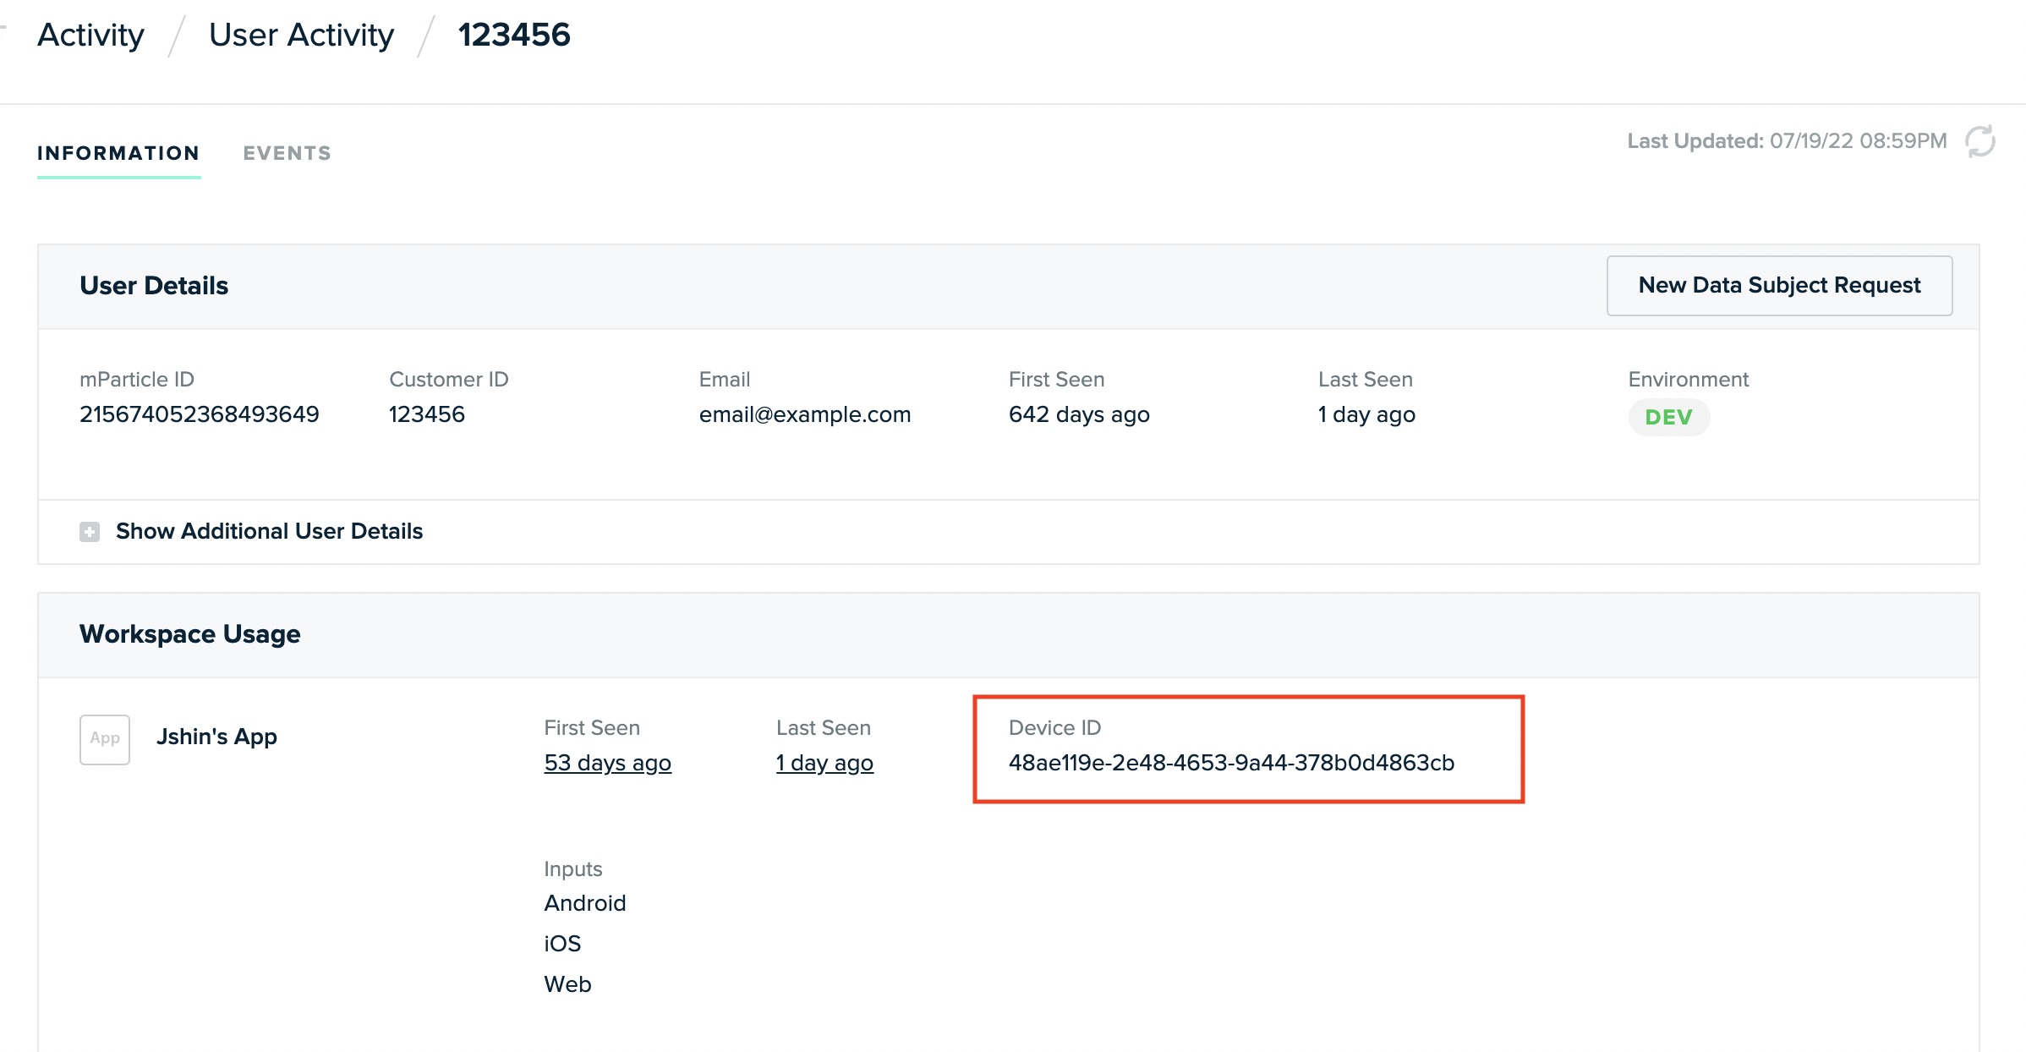Switch to the Events tab
Image resolution: width=2026 pixels, height=1052 pixels.
(x=287, y=153)
